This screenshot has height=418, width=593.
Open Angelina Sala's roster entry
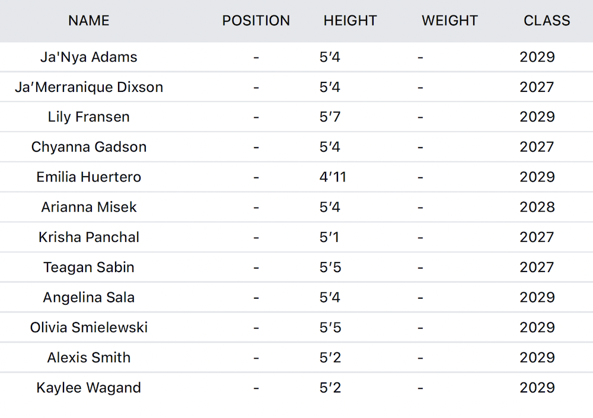[x=89, y=297]
